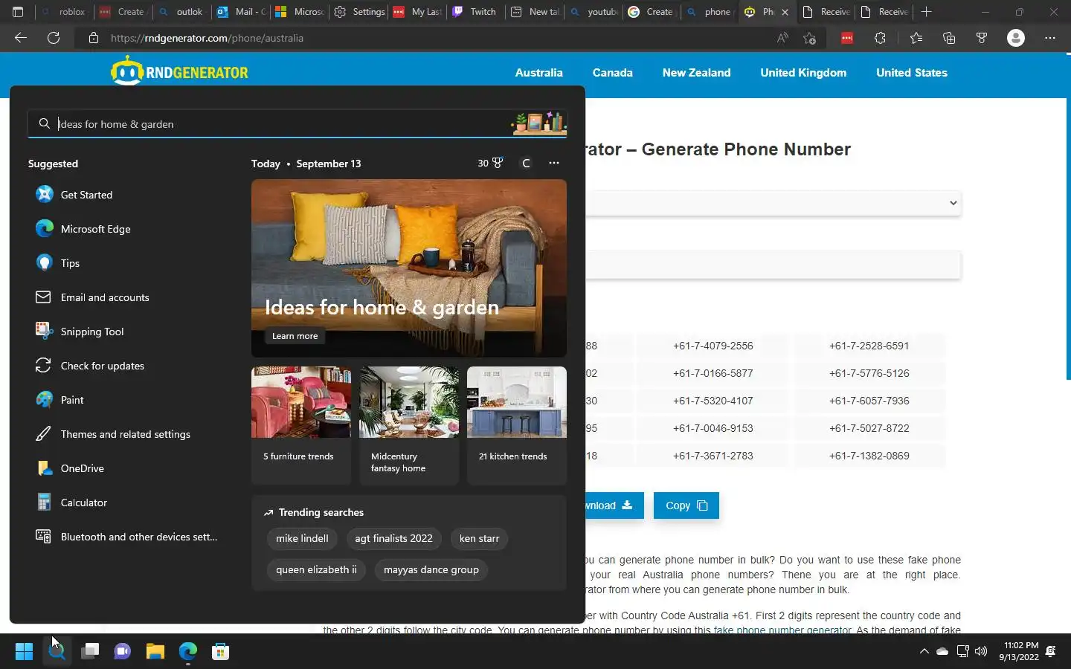The height and width of the screenshot is (669, 1071).
Task: Switch to the Twitch browser tab
Action: click(474, 12)
